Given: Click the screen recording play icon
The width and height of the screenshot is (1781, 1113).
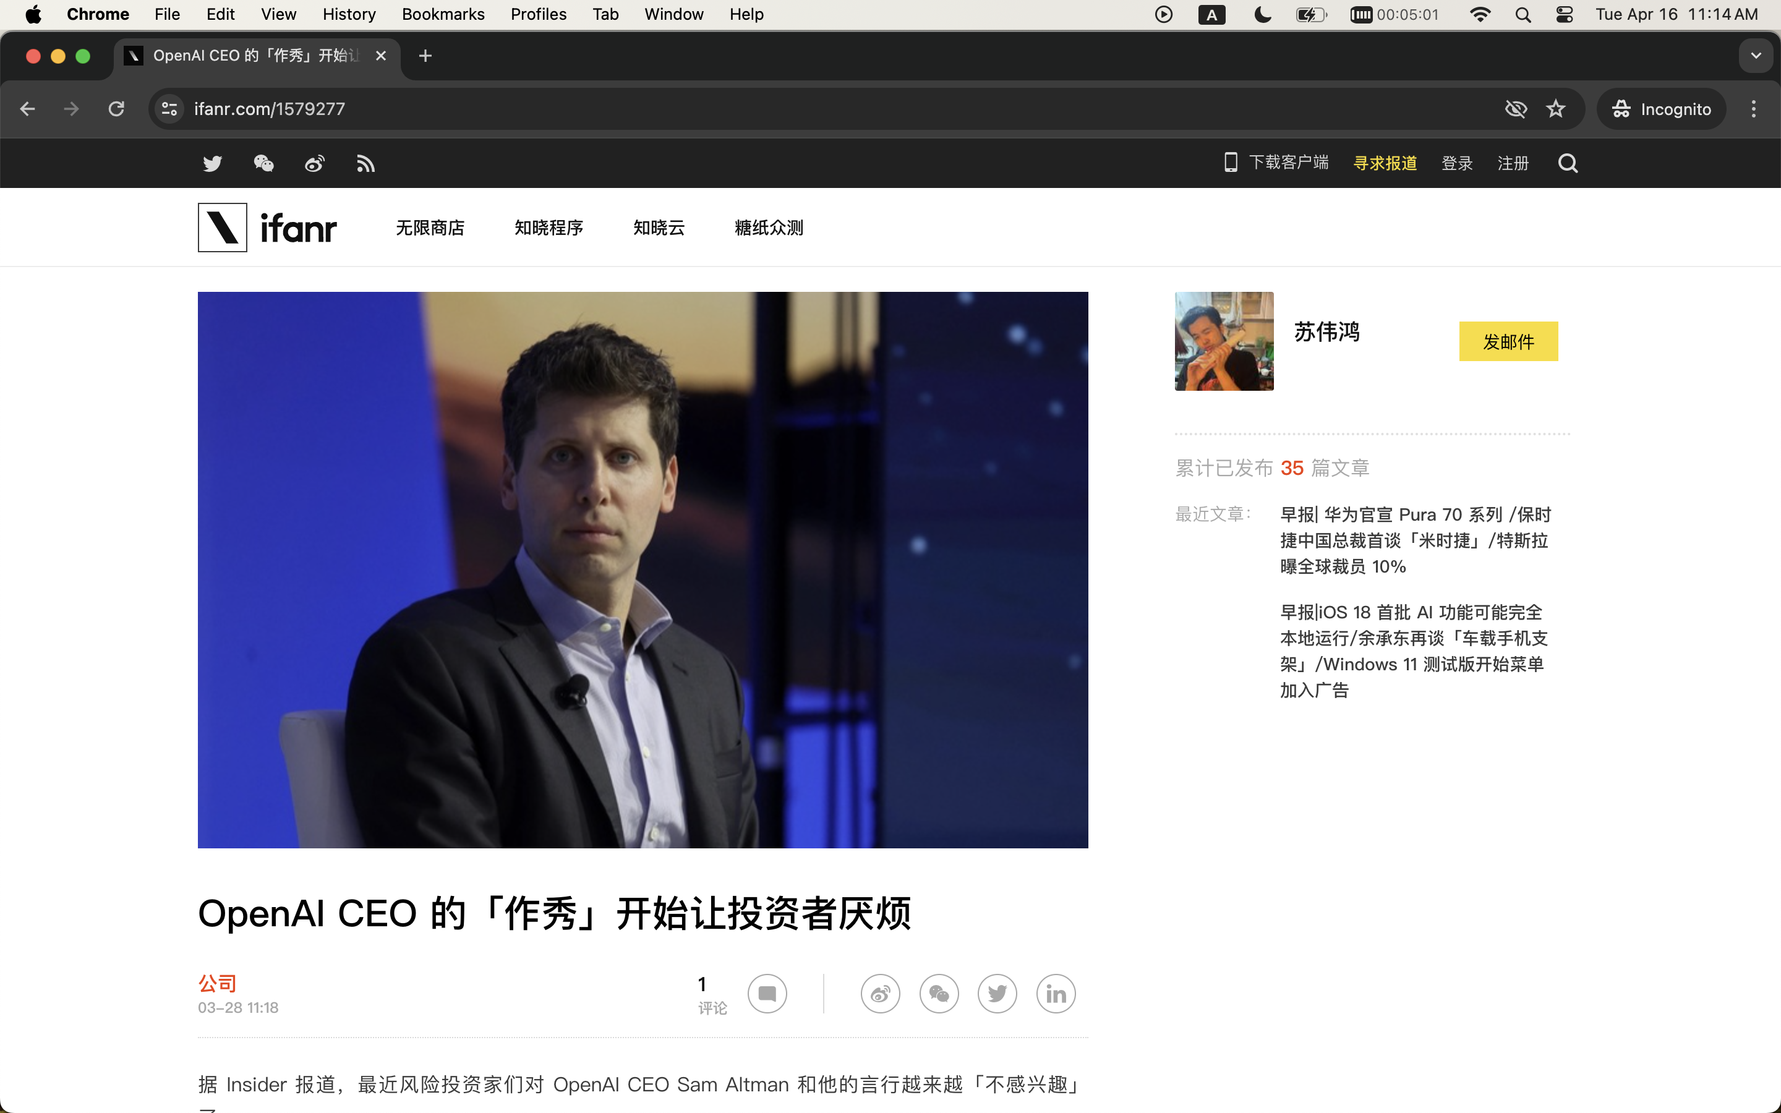Looking at the screenshot, I should (1164, 14).
